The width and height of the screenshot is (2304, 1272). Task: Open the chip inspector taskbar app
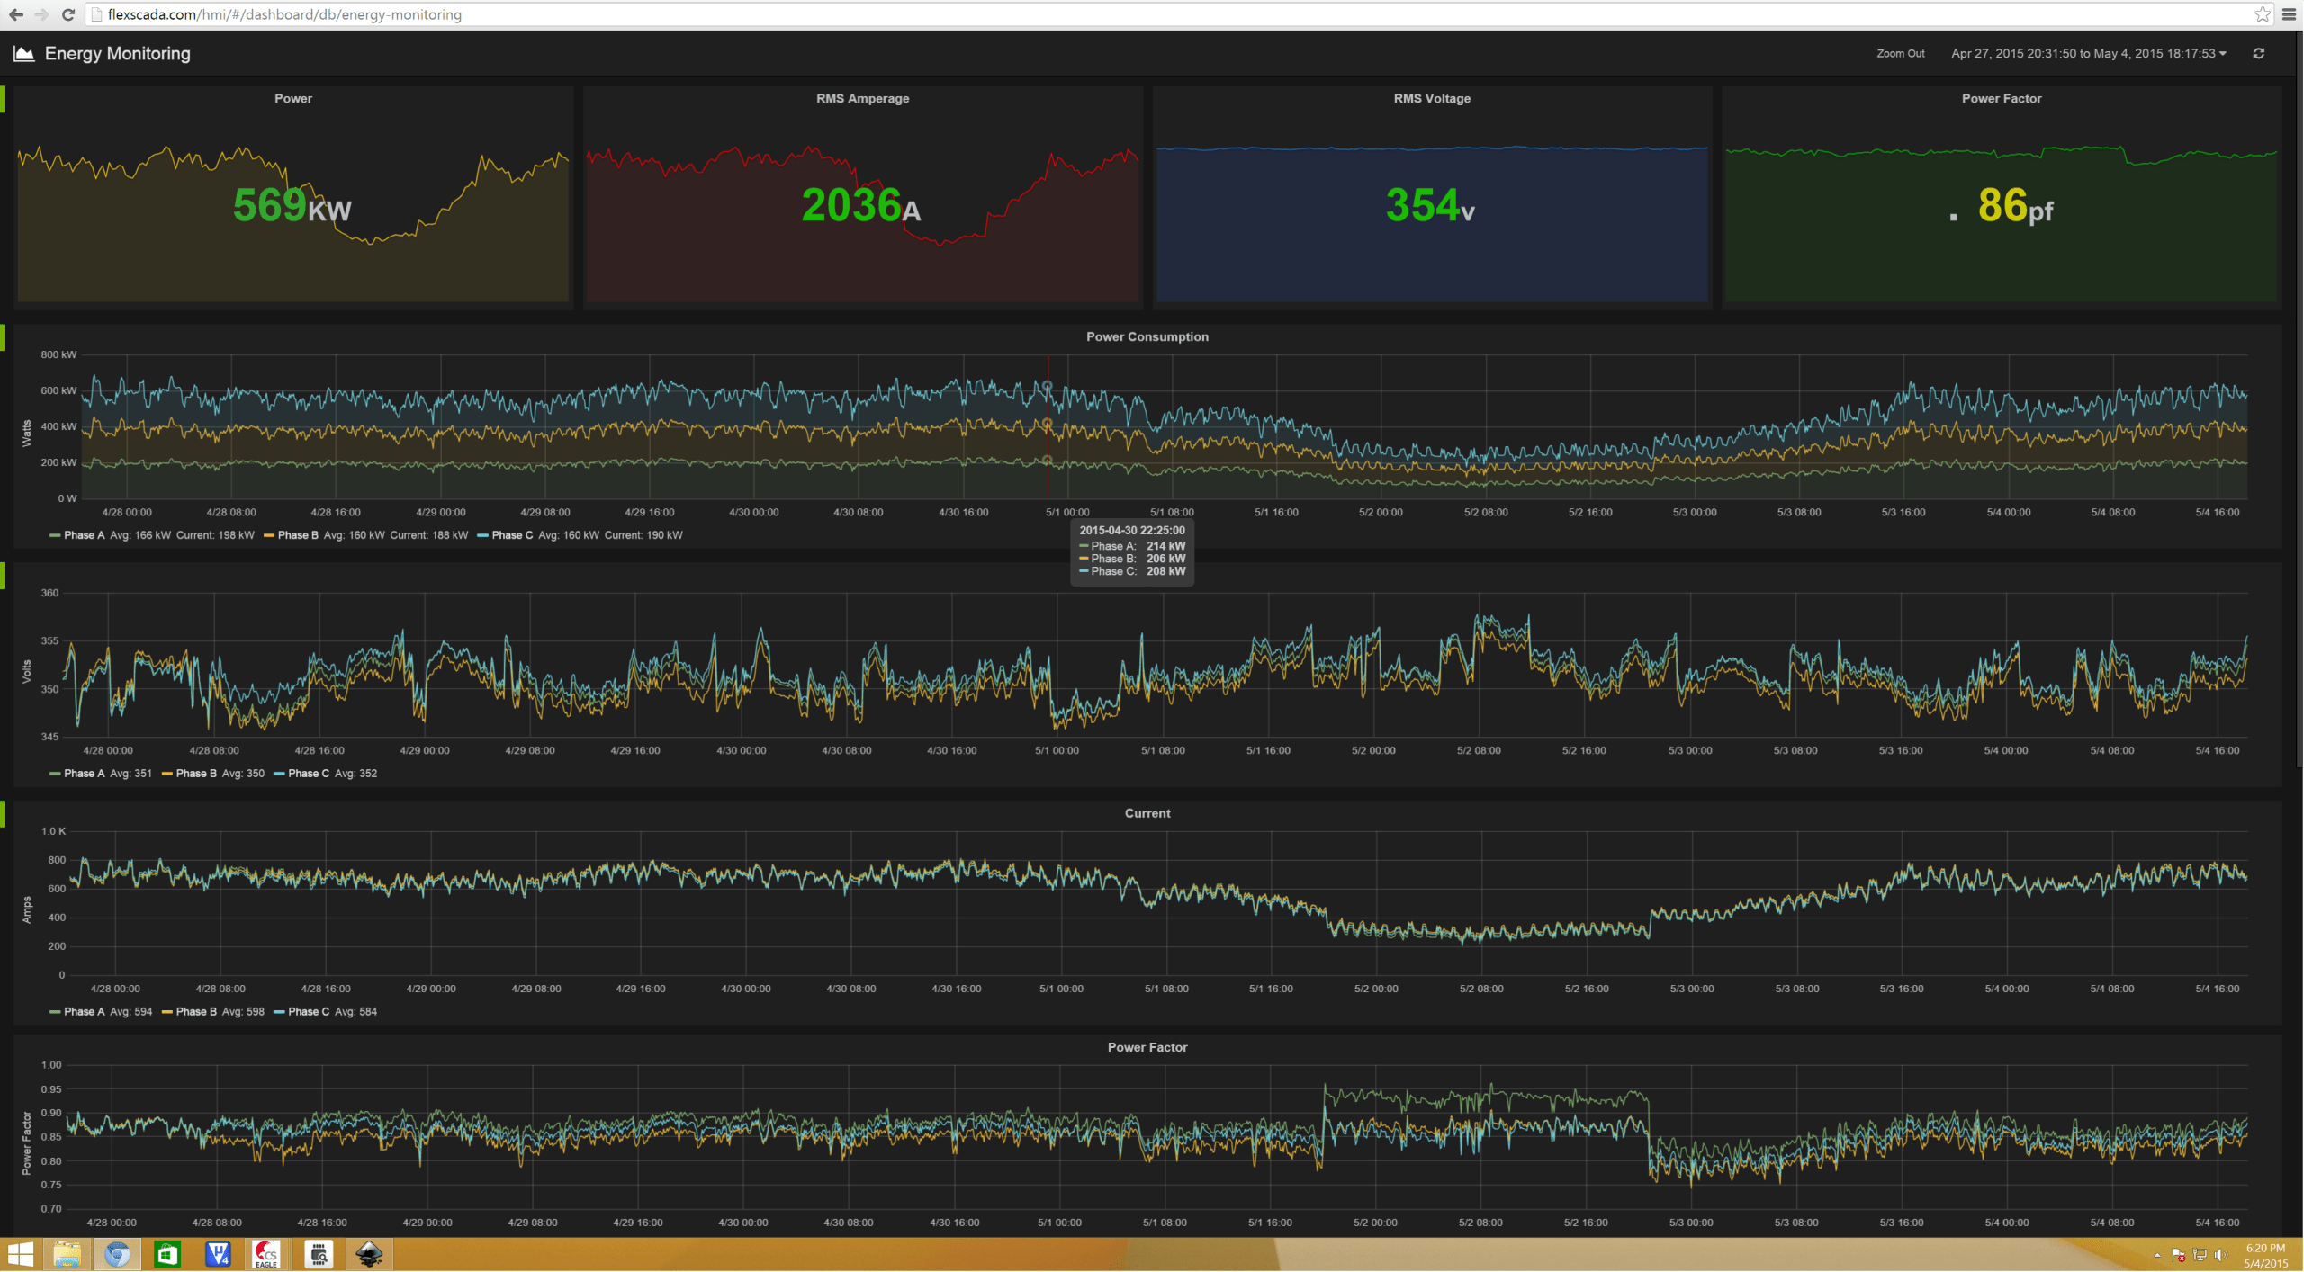pos(318,1254)
